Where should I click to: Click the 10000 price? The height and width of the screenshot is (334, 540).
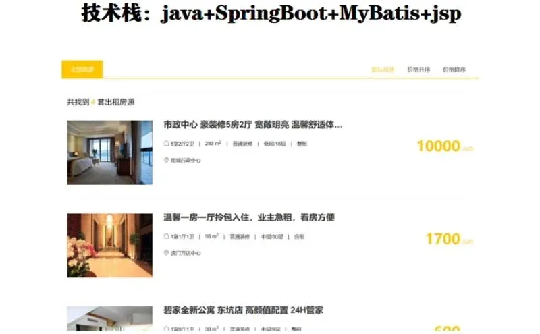pyautogui.click(x=438, y=146)
